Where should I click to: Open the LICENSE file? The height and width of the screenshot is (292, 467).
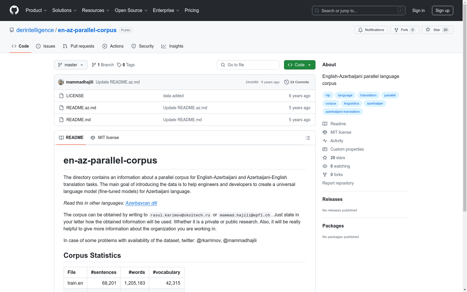(x=75, y=96)
